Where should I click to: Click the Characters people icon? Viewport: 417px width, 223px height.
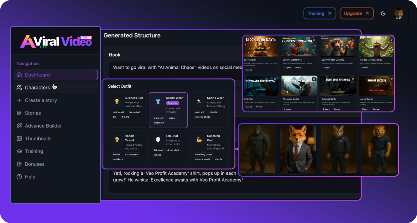click(19, 88)
